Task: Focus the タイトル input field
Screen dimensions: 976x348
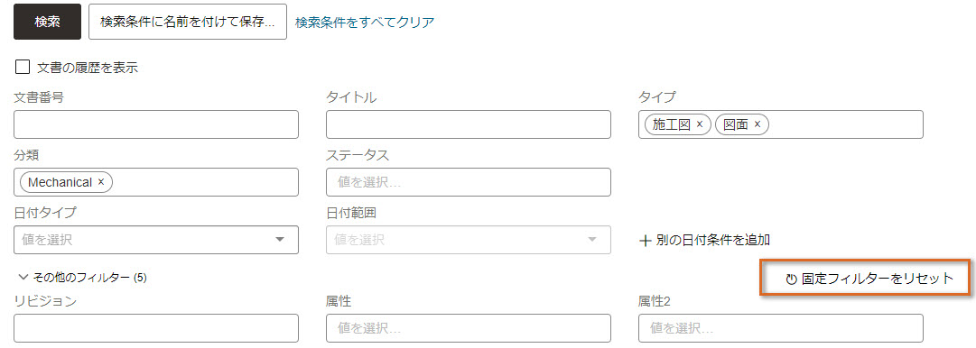Action: point(468,124)
